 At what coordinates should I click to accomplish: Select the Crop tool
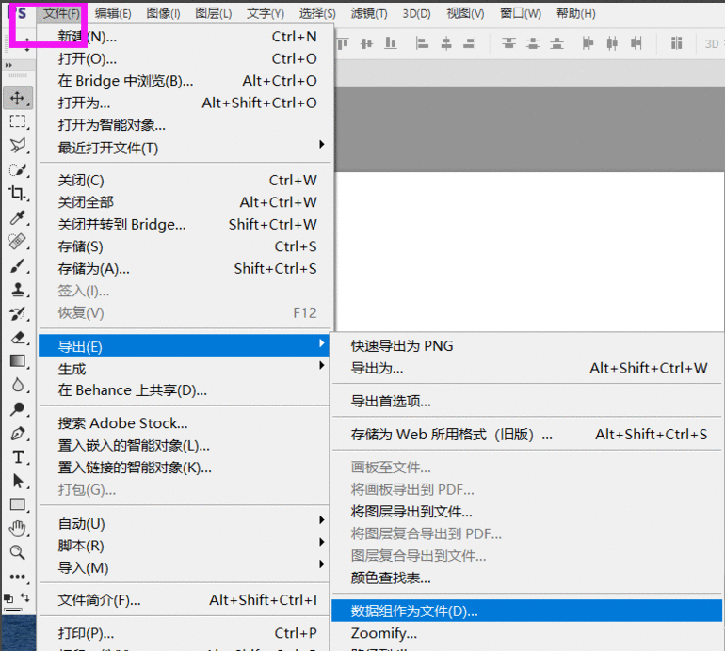click(17, 193)
